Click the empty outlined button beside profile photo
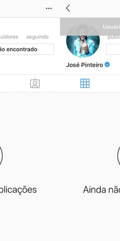120x241 pixels. coord(113,49)
